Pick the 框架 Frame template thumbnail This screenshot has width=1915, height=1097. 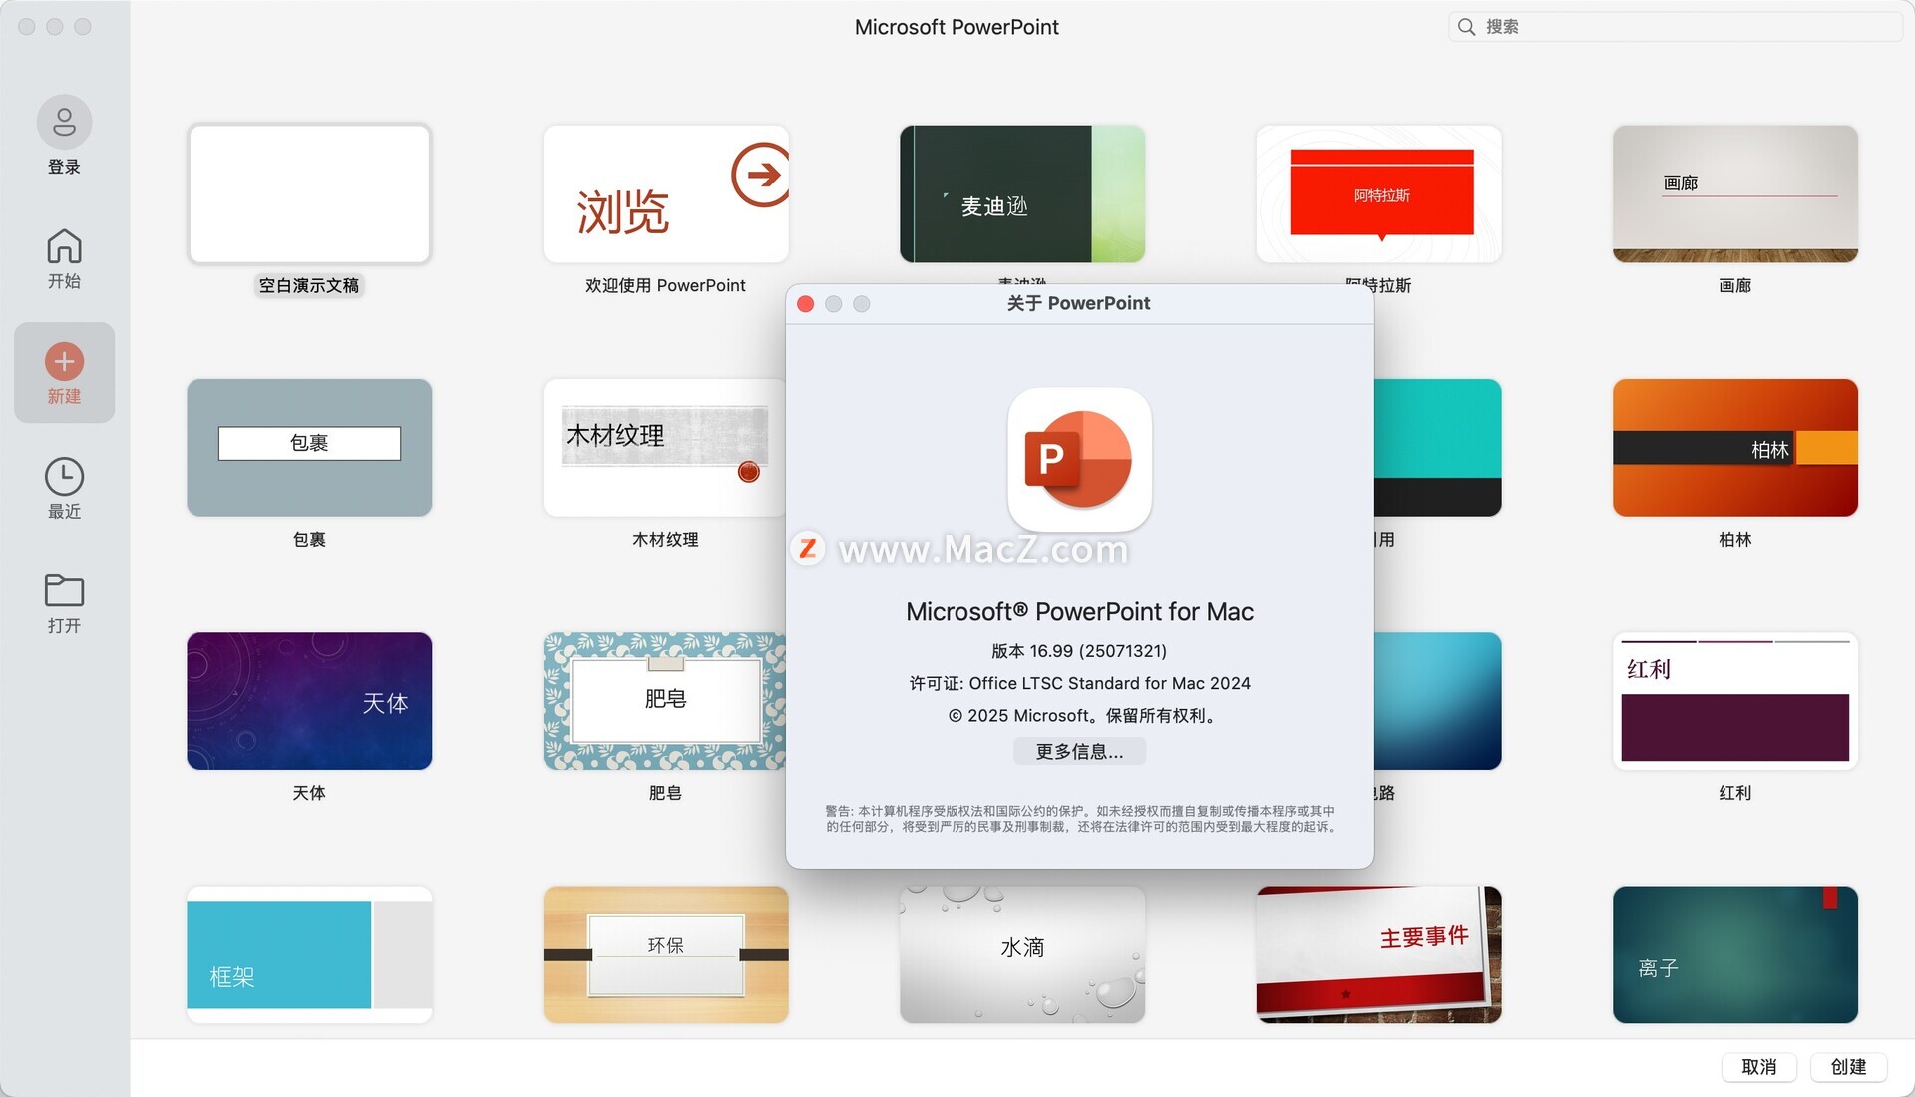click(x=309, y=954)
